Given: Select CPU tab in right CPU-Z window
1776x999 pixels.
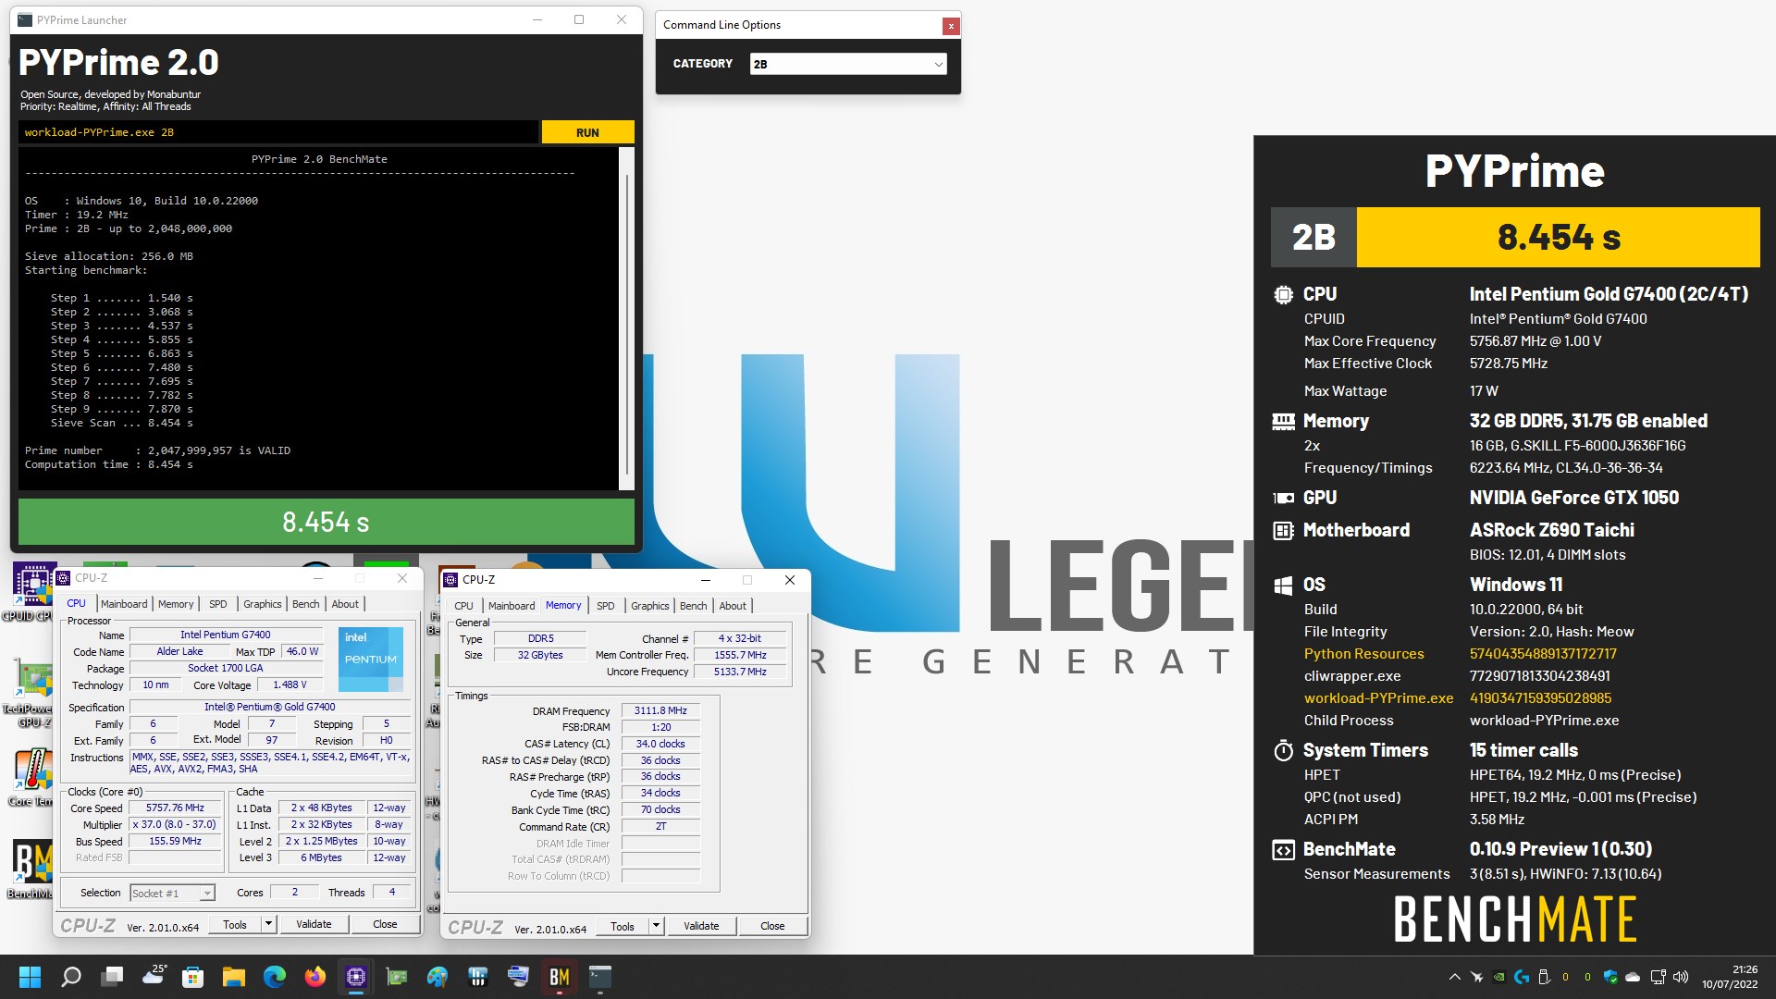Looking at the screenshot, I should coord(464,606).
